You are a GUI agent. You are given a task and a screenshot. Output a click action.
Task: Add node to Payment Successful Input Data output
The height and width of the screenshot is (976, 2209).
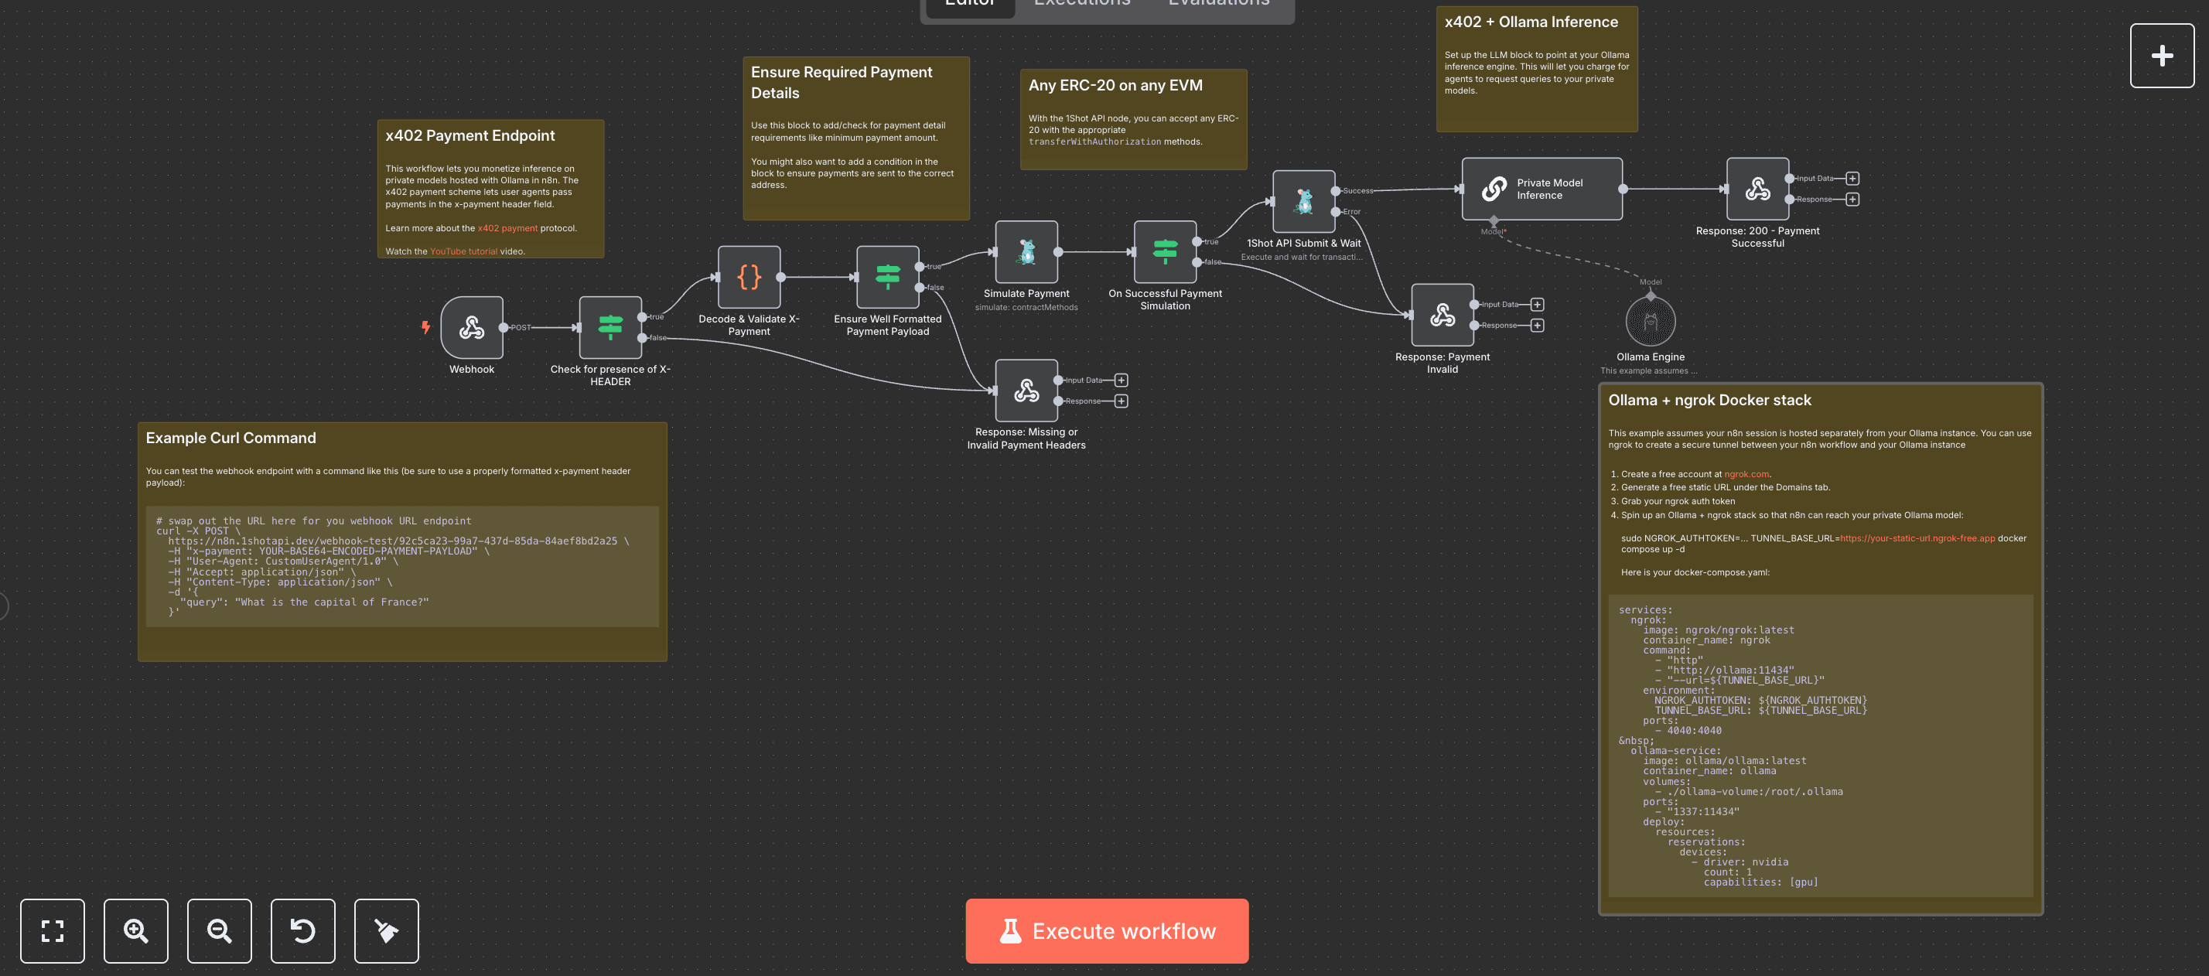tap(1852, 179)
